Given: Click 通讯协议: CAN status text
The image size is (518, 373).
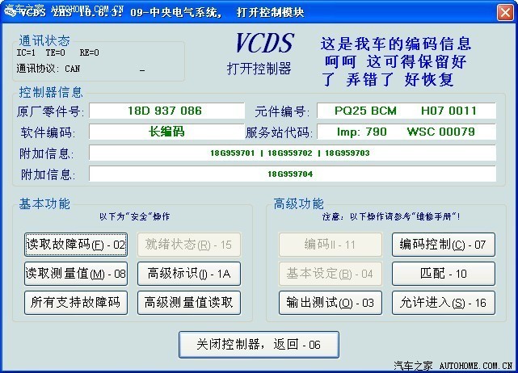Looking at the screenshot, I should point(48,69).
